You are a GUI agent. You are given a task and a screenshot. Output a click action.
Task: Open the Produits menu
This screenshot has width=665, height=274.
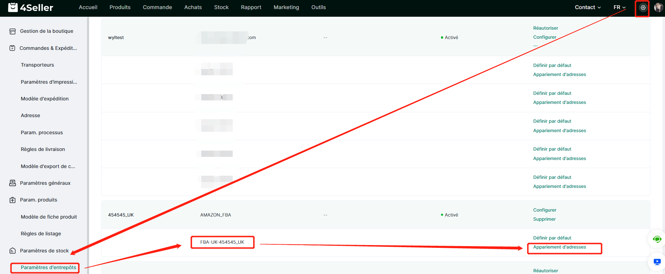(x=120, y=7)
